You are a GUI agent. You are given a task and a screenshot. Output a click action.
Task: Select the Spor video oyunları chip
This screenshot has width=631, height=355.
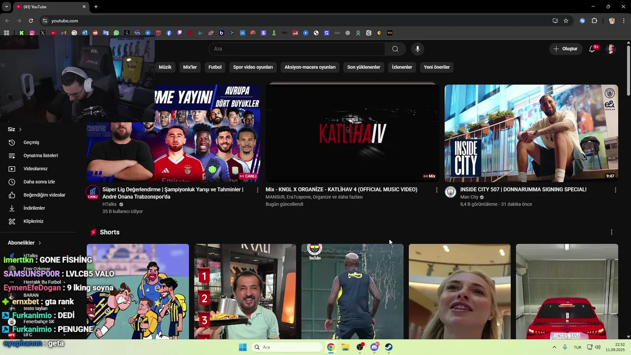click(253, 67)
